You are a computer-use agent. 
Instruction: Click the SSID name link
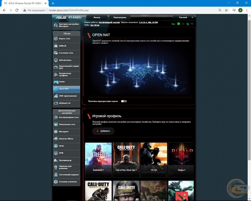click(95, 25)
